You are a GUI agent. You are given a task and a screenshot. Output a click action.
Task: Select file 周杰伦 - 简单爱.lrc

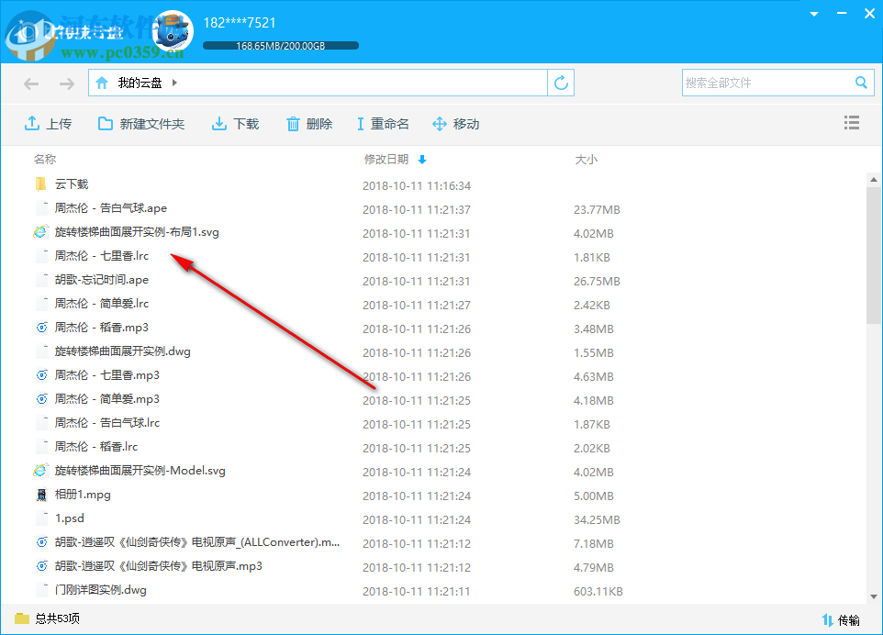(101, 304)
